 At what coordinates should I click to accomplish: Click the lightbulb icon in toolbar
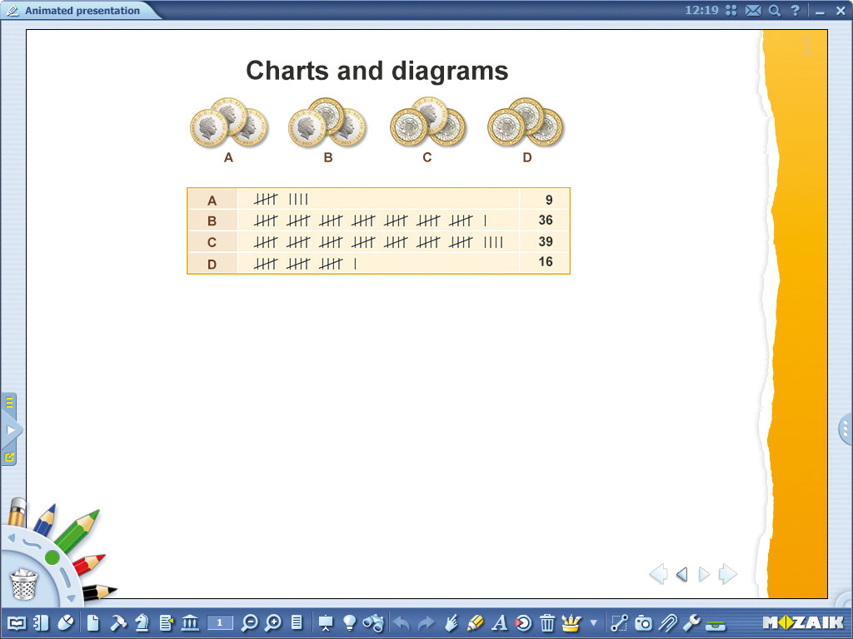[350, 622]
